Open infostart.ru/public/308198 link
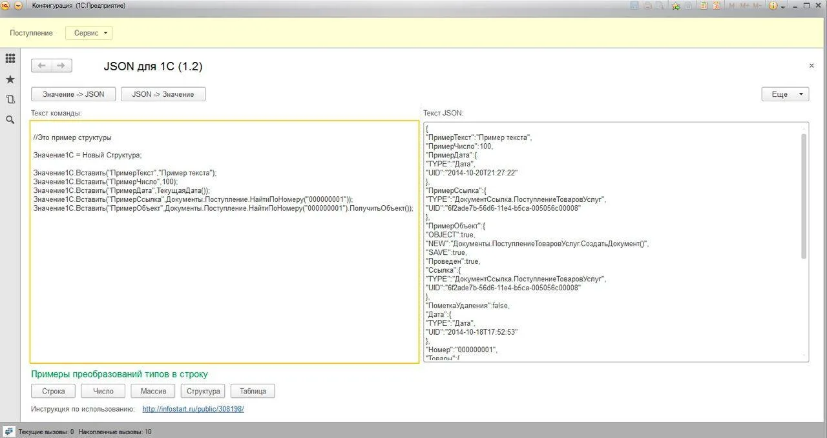The width and height of the screenshot is (827, 438). (193, 409)
